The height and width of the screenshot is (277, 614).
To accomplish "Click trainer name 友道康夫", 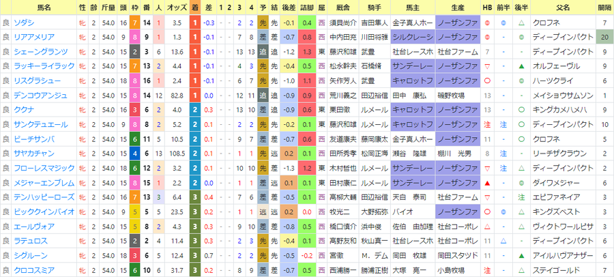I will click(343, 139).
